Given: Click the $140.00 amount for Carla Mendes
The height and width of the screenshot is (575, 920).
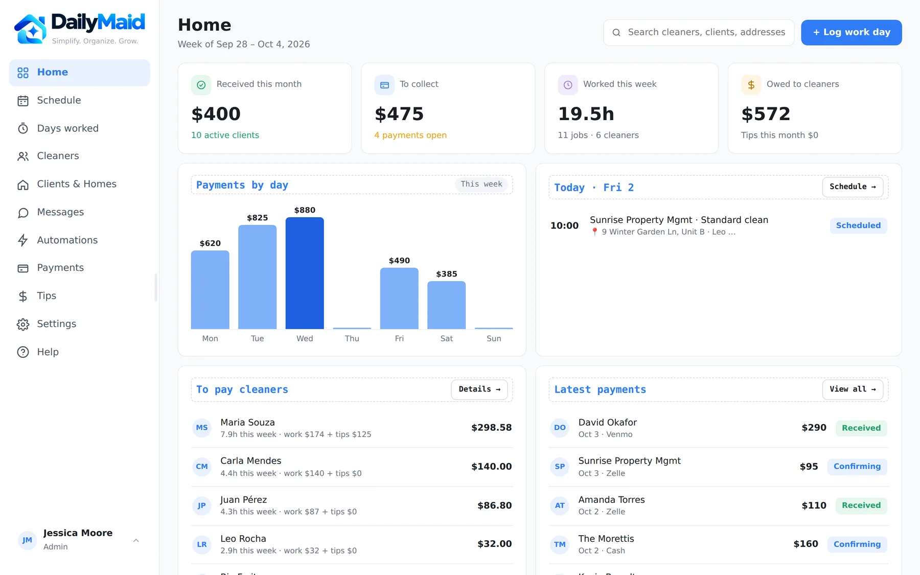Looking at the screenshot, I should pyautogui.click(x=491, y=467).
